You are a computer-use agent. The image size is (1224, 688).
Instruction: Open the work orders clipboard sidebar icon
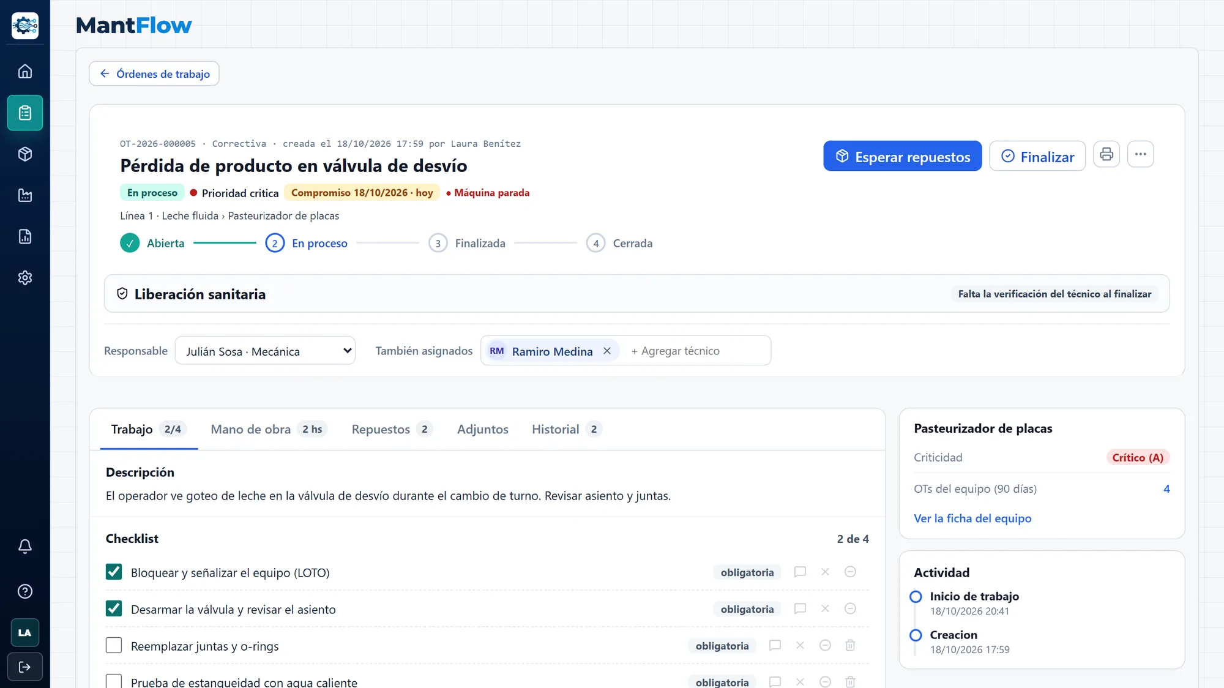point(25,113)
